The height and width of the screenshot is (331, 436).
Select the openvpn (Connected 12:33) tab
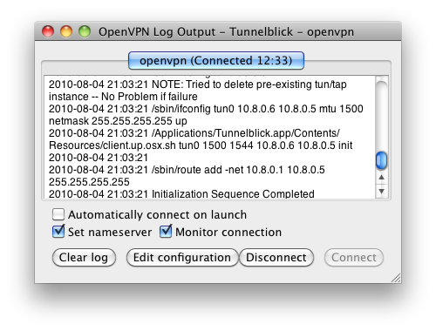click(216, 61)
